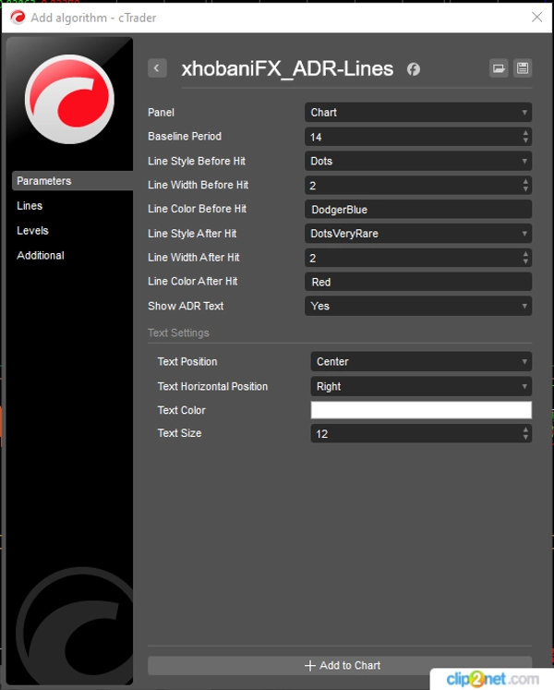Switch to the Lines tab

coord(30,206)
